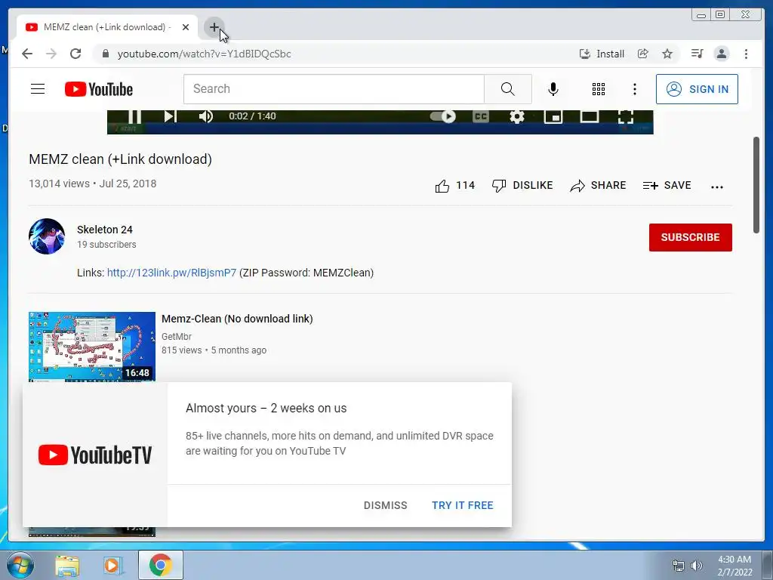Select the MEMZ clean browser tab
The height and width of the screenshot is (580, 773).
click(107, 27)
